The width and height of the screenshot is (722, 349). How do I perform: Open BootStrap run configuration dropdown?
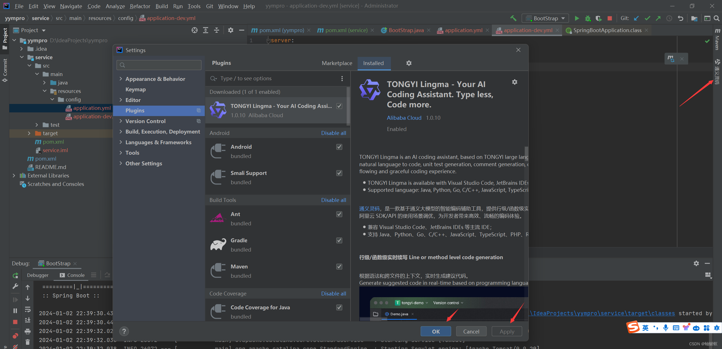coord(545,18)
